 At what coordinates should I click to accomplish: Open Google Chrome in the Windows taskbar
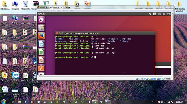coord(95,102)
